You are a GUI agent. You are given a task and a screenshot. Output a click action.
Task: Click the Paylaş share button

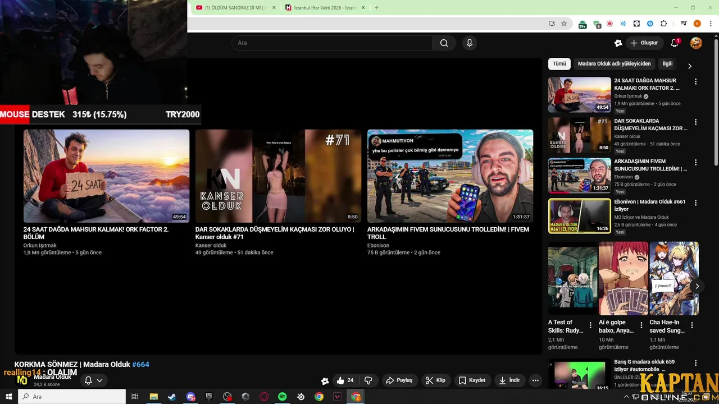[399, 380]
